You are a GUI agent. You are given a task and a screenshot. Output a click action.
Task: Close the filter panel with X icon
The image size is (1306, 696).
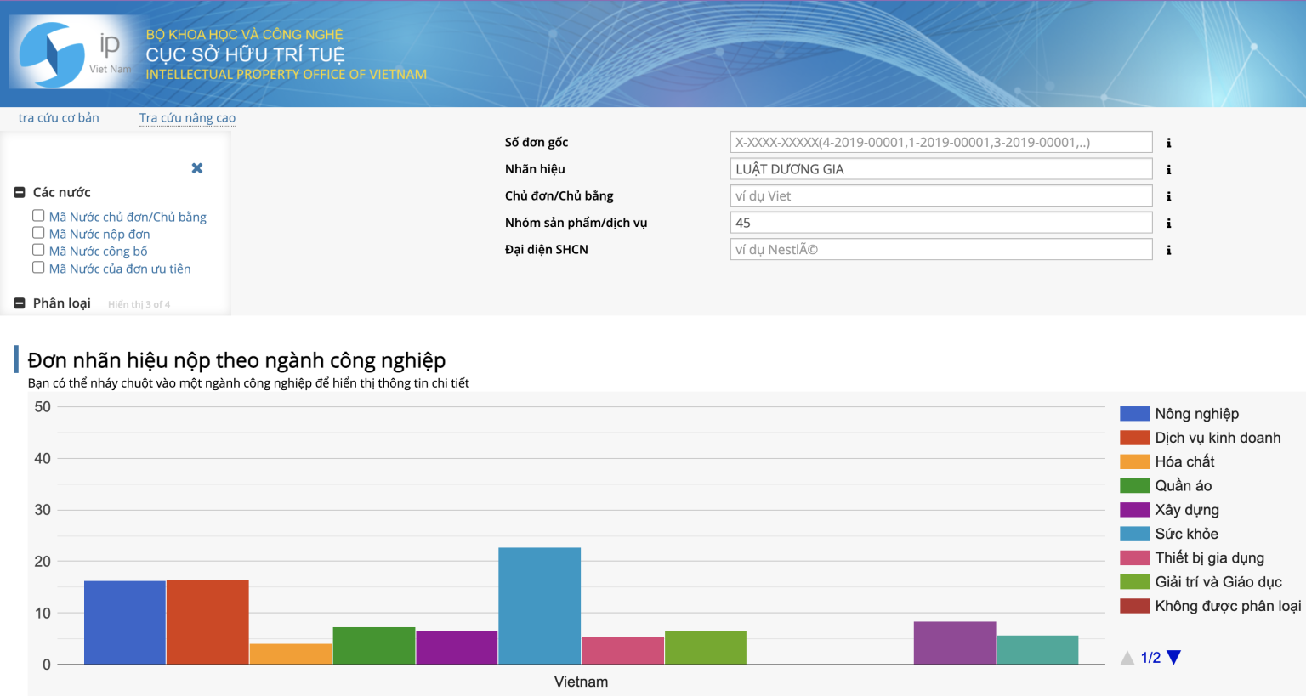[197, 168]
